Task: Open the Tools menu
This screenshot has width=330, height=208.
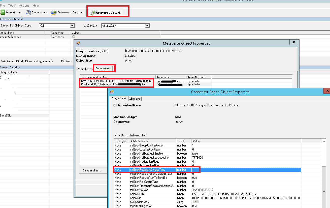Action: tap(12, 5)
